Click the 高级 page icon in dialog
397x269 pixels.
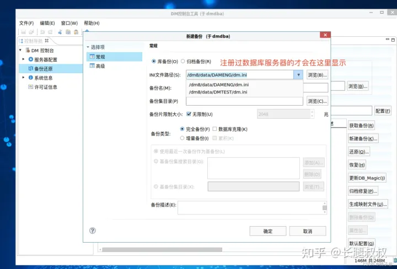click(92, 66)
